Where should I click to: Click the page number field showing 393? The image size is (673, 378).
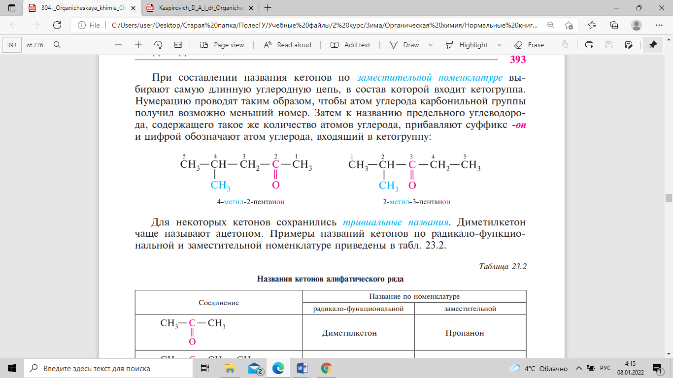pos(12,45)
